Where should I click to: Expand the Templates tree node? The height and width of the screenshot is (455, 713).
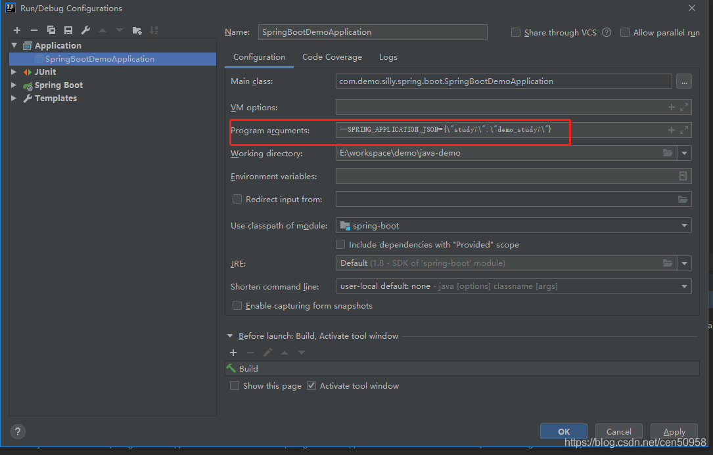(x=14, y=98)
